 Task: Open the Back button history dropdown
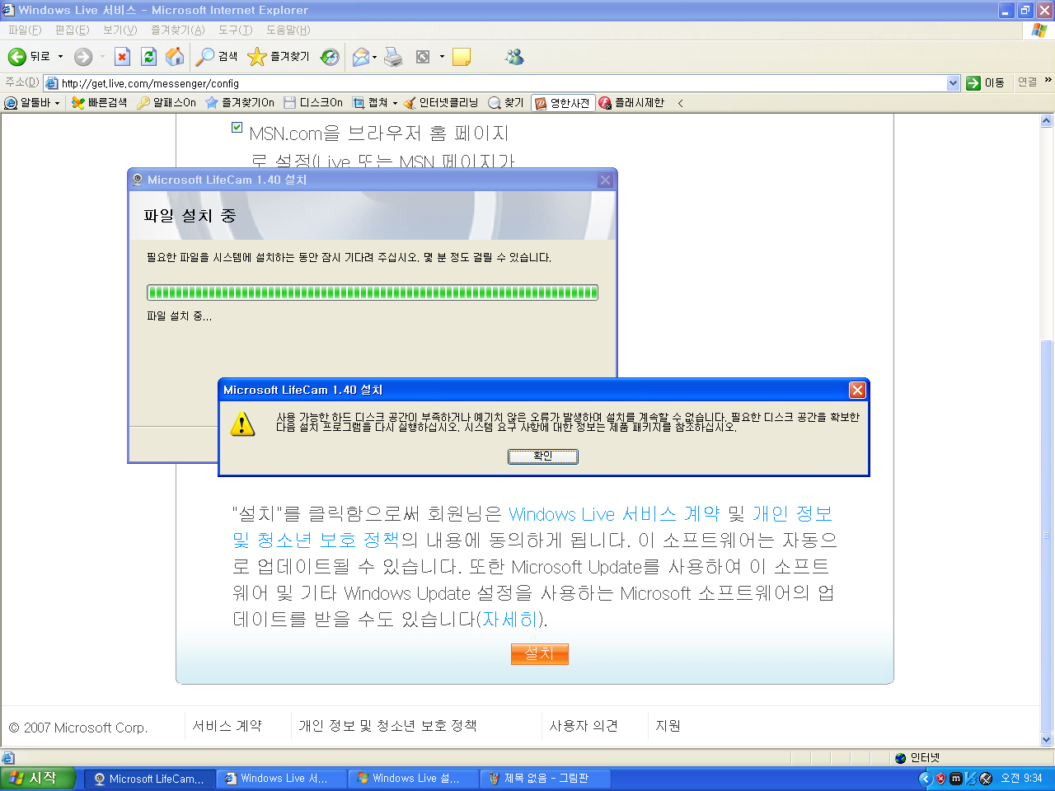pos(60,56)
